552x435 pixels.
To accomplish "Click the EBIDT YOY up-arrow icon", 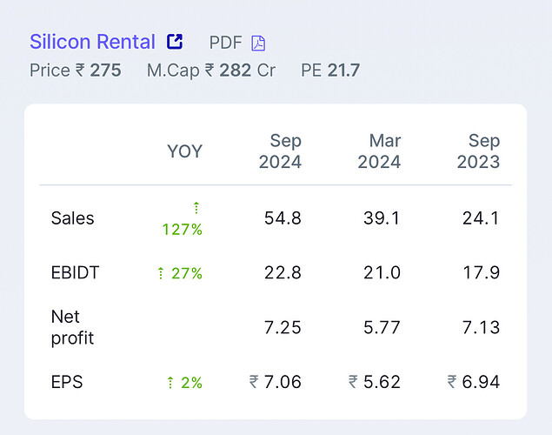I will 160,273.
